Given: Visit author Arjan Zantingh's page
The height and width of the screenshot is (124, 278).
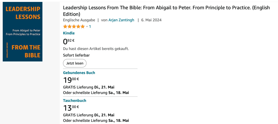Looking at the screenshot, I should pyautogui.click(x=121, y=20).
